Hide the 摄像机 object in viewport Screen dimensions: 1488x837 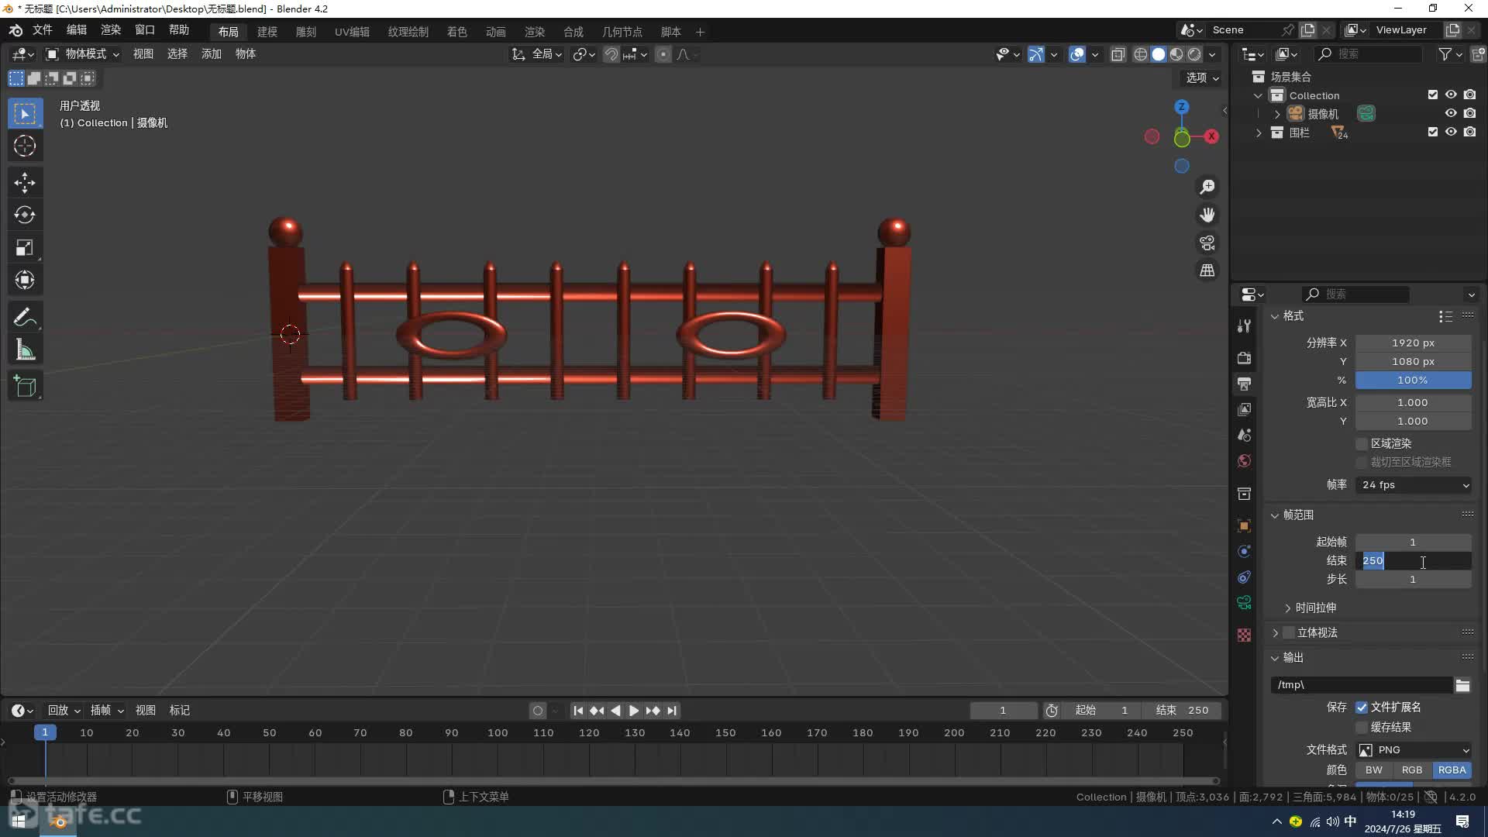1451,113
